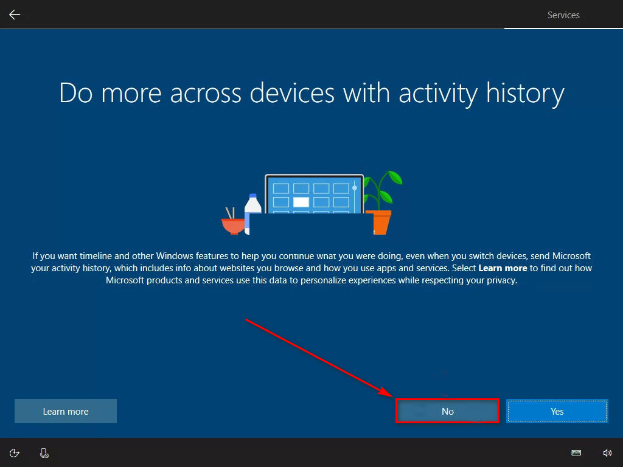Click the heading 'Do more across devices with activity history'
The height and width of the screenshot is (467, 623).
click(x=311, y=93)
